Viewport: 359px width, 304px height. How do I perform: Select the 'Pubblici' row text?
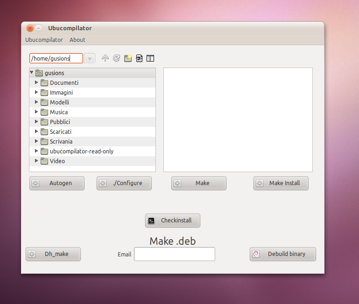tap(60, 122)
